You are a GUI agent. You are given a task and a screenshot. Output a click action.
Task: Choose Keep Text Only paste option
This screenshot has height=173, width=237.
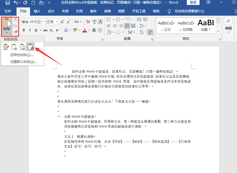[x=31, y=47]
